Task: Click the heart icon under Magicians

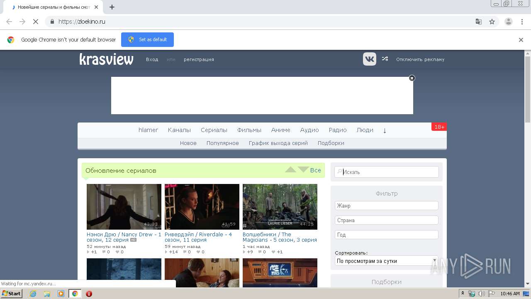Action: 274,252
